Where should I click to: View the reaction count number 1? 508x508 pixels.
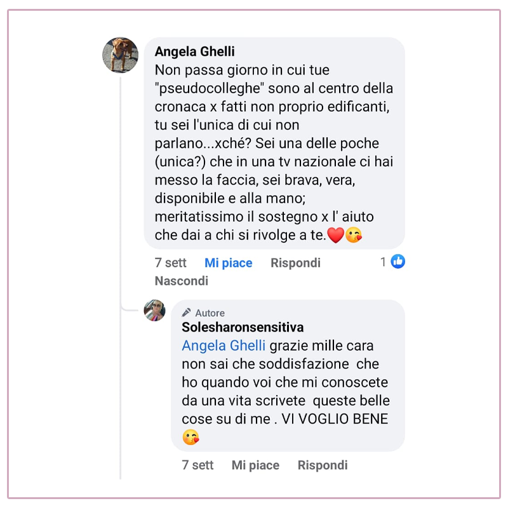click(384, 262)
